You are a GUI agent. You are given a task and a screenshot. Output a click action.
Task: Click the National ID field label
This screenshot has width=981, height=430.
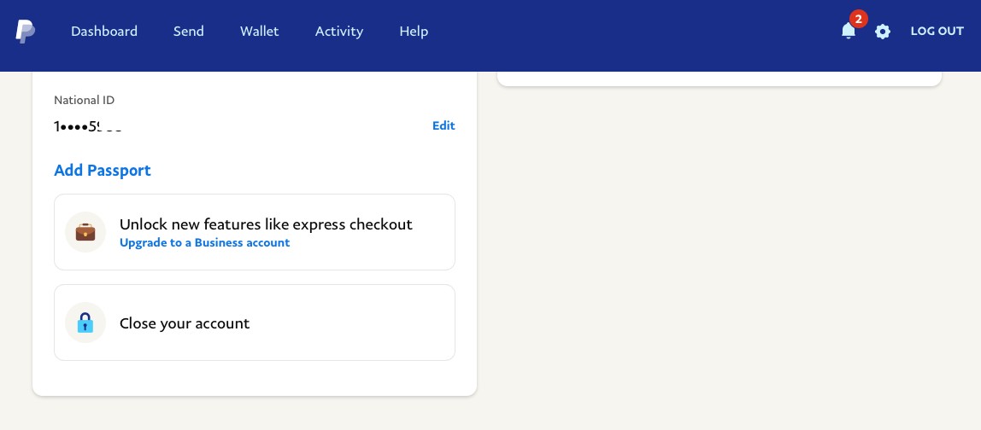pos(85,100)
